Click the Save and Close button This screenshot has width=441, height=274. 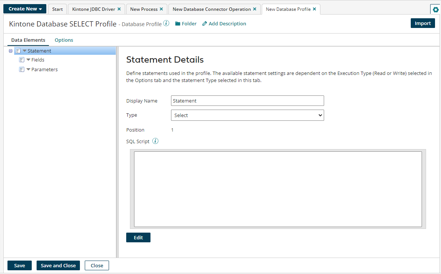click(x=58, y=265)
